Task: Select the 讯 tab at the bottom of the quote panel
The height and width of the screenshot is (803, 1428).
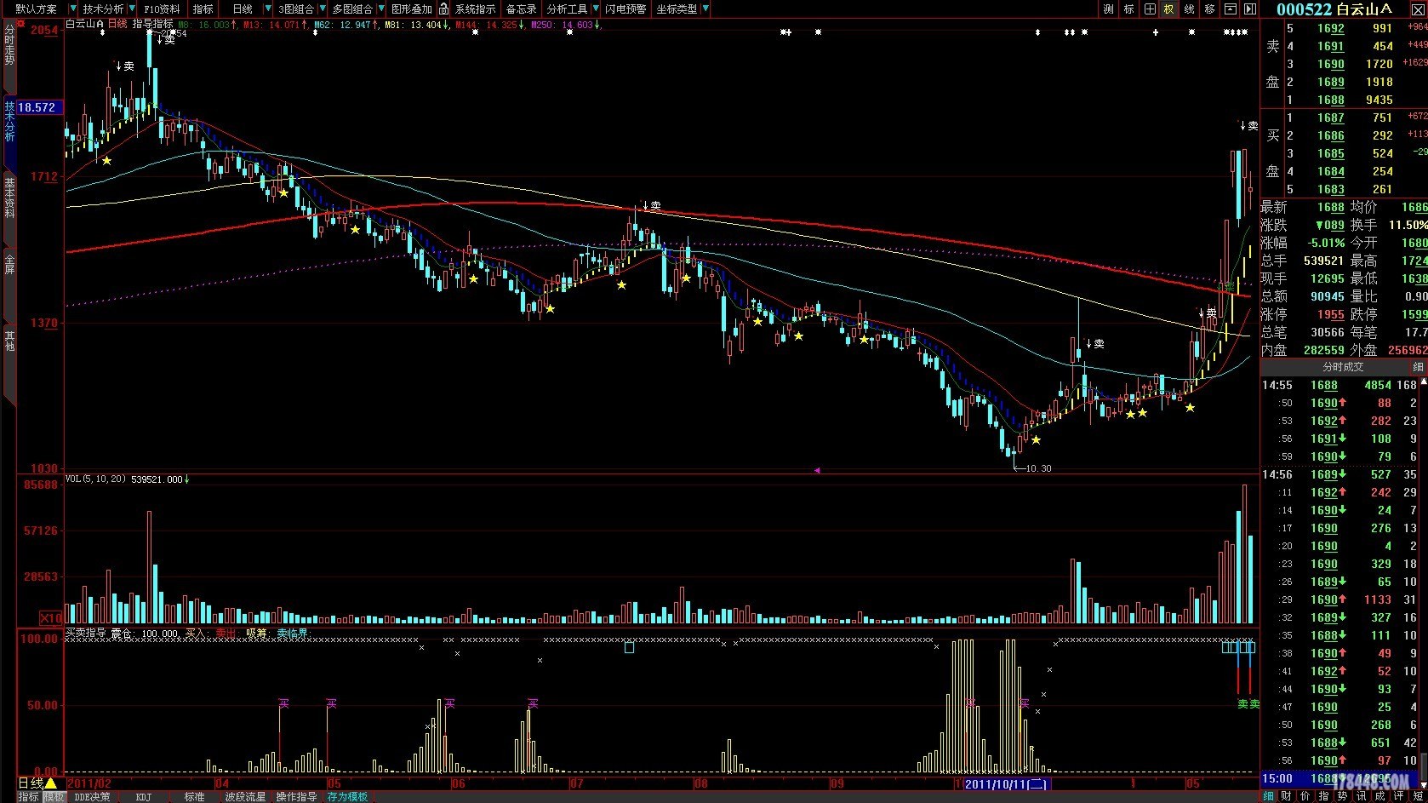Action: [1361, 796]
